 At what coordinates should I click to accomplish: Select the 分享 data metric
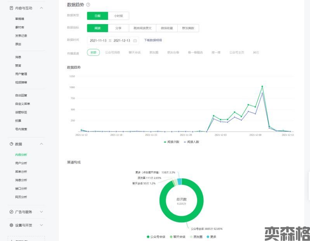click(118, 28)
